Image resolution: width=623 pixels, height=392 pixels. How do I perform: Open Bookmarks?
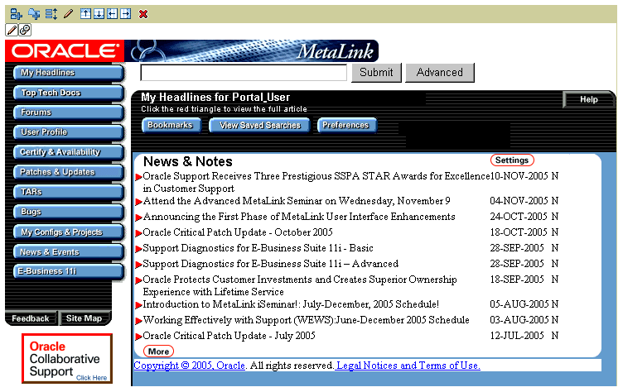[171, 126]
